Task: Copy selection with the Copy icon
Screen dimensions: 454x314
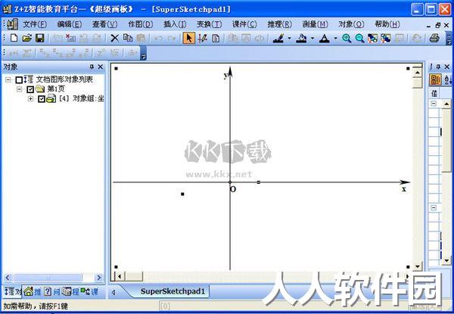Action: click(x=128, y=38)
